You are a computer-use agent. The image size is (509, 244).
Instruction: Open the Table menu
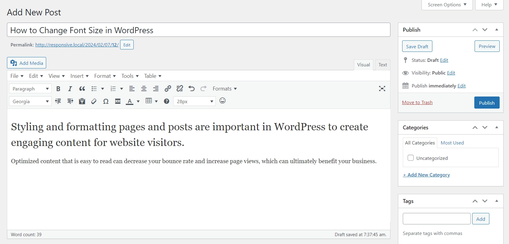153,76
